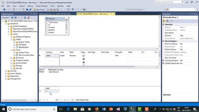Open the File menu

coord(3,6)
